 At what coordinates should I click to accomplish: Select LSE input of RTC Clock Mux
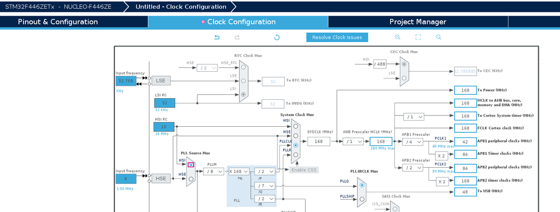coord(243,81)
